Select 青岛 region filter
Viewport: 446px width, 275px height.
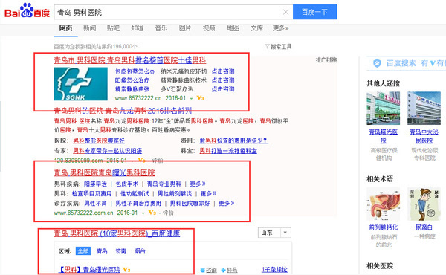(102, 251)
